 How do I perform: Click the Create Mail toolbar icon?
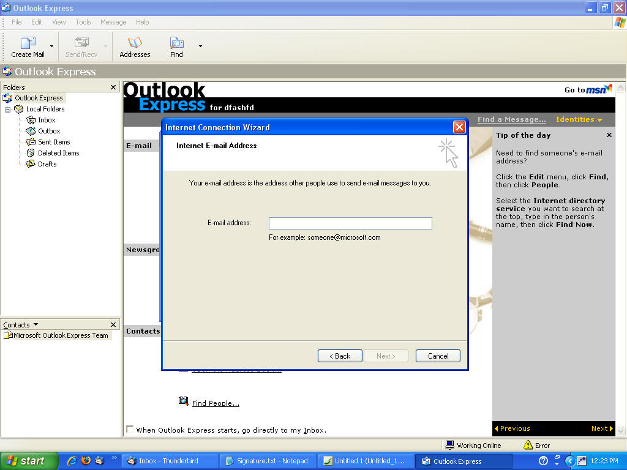(x=28, y=42)
